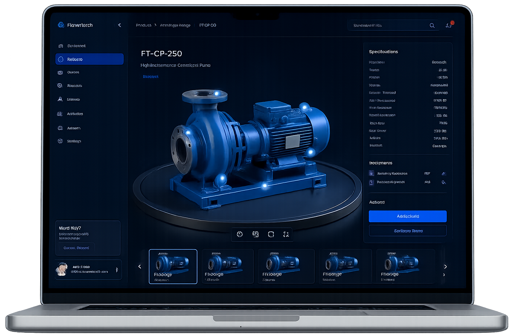Click the middle breadcrumb before 'PTIOP CO'
Viewport: 511px width, 336px height.
tap(175, 25)
